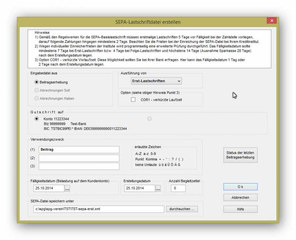Select Konto 11223344 radio button
Viewport: 296px width, 240px height.
pyautogui.click(x=37, y=119)
